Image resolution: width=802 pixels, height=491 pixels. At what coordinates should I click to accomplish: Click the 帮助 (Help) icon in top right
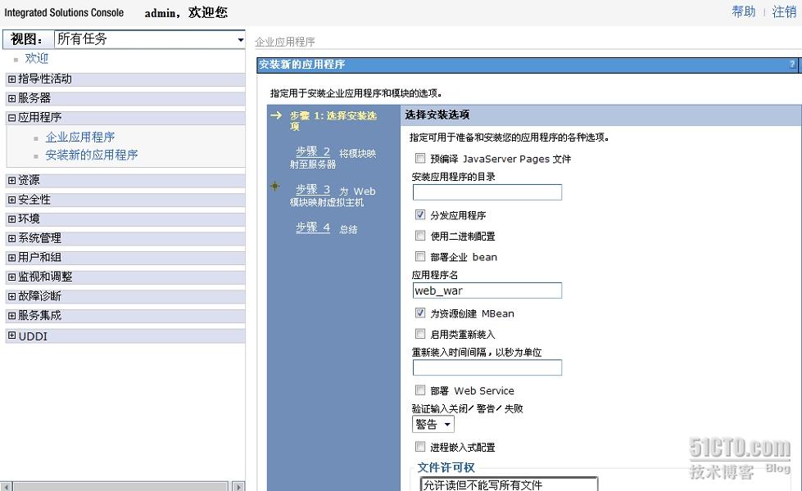pos(742,11)
